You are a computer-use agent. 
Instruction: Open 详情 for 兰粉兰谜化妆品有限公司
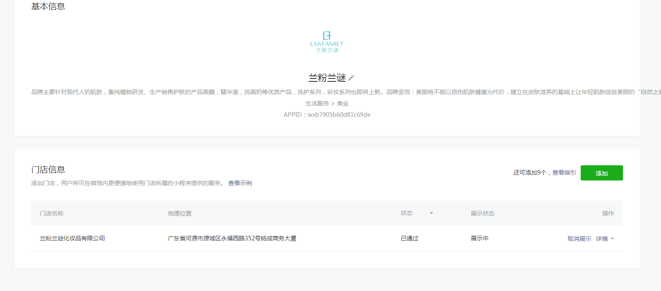(602, 239)
